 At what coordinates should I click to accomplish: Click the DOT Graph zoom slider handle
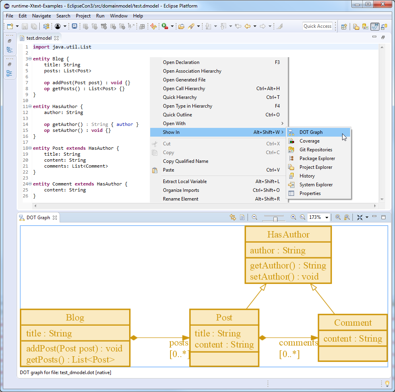click(275, 219)
